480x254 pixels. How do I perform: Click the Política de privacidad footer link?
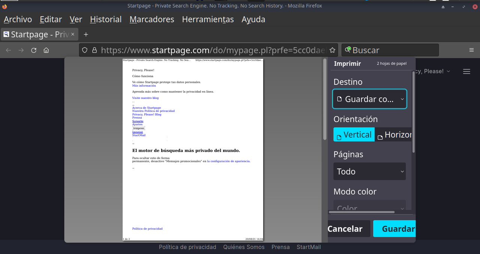(x=187, y=247)
